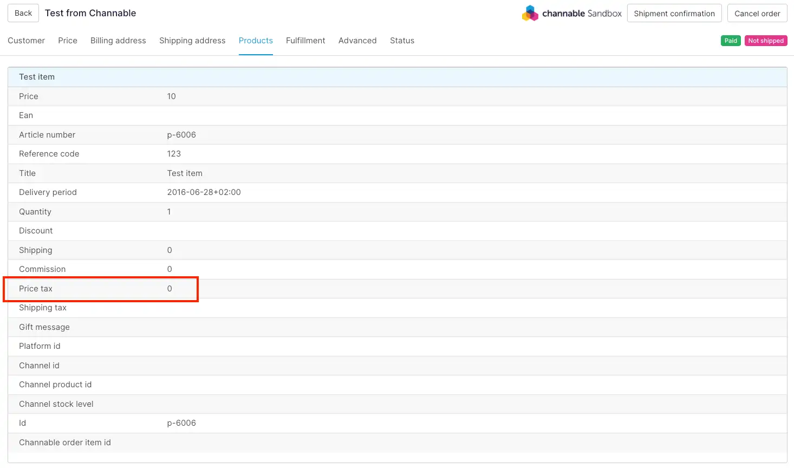Switch to the Fulfillment tab
This screenshot has width=794, height=468.
coord(305,41)
